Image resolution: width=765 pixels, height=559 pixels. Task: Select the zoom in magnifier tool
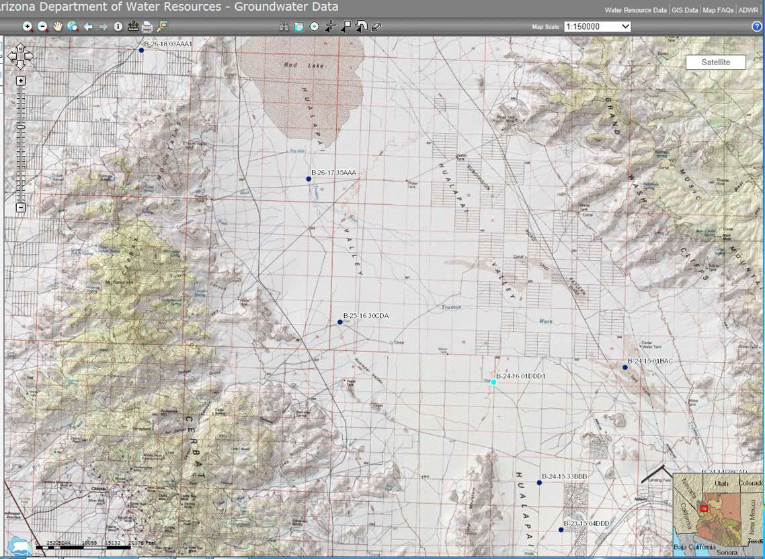(28, 27)
